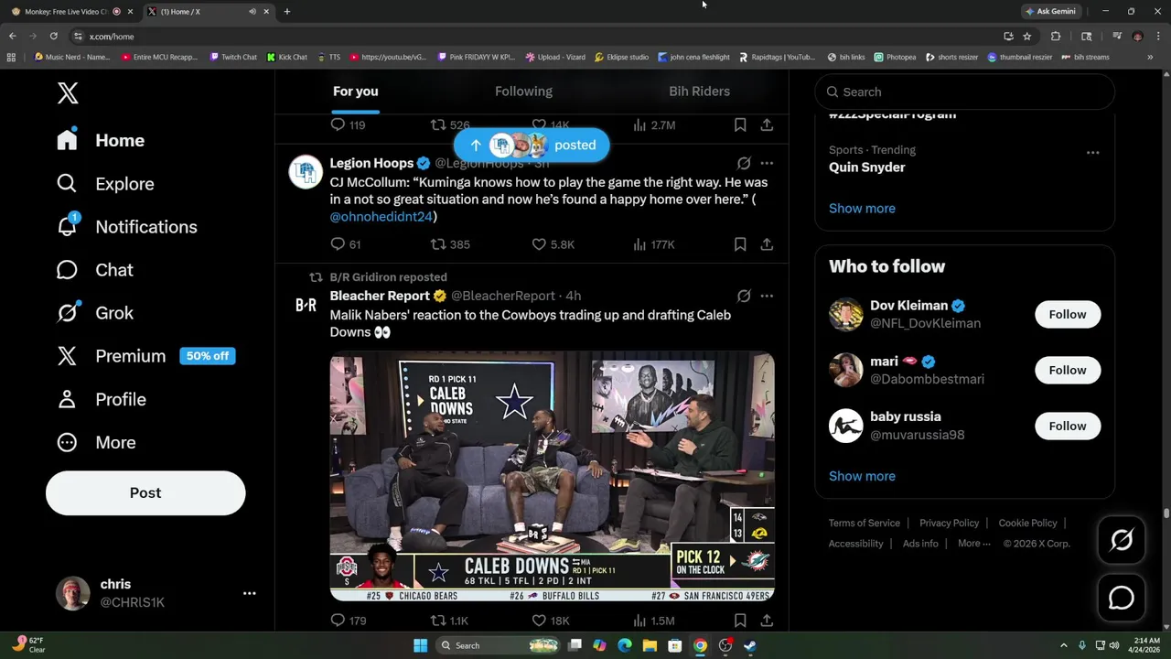This screenshot has height=659, width=1171.
Task: Bookmark the Legion Hoops post
Action: coord(740,244)
